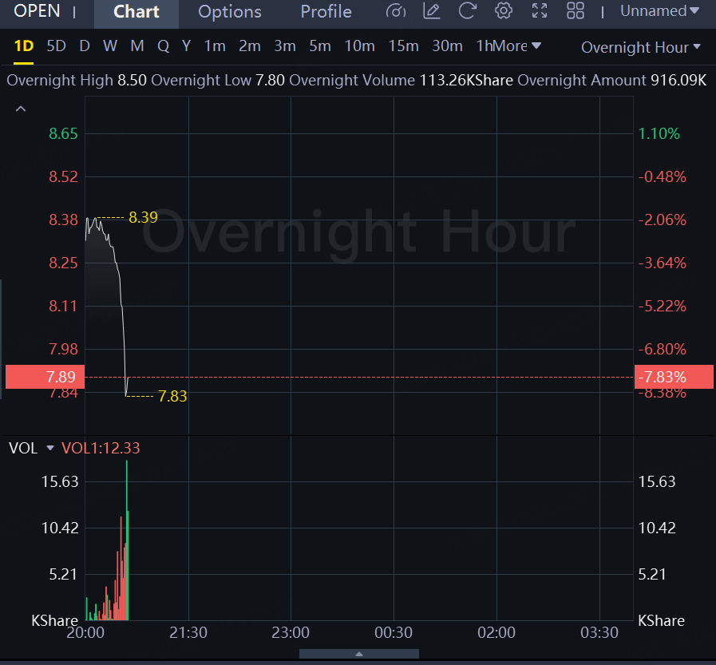Open the Unnamed layout dropdown
716x665 pixels.
tap(659, 11)
